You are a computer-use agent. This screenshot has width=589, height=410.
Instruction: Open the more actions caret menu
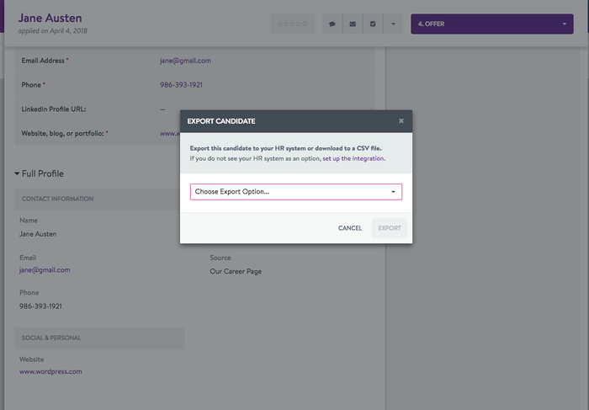(393, 24)
